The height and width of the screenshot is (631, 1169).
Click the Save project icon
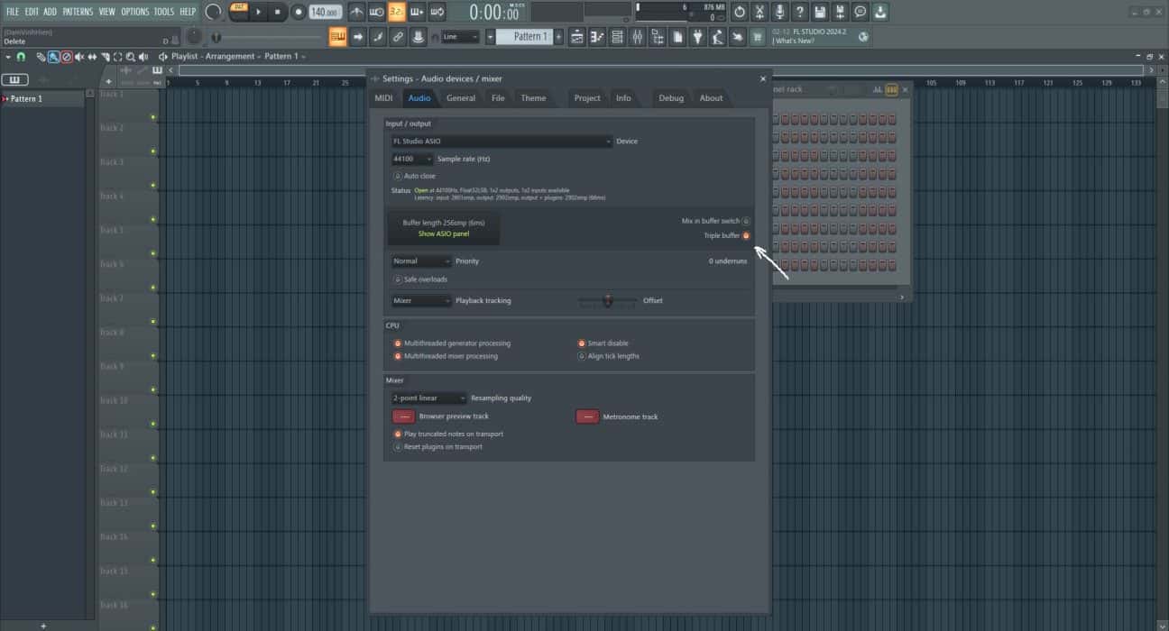pos(820,12)
